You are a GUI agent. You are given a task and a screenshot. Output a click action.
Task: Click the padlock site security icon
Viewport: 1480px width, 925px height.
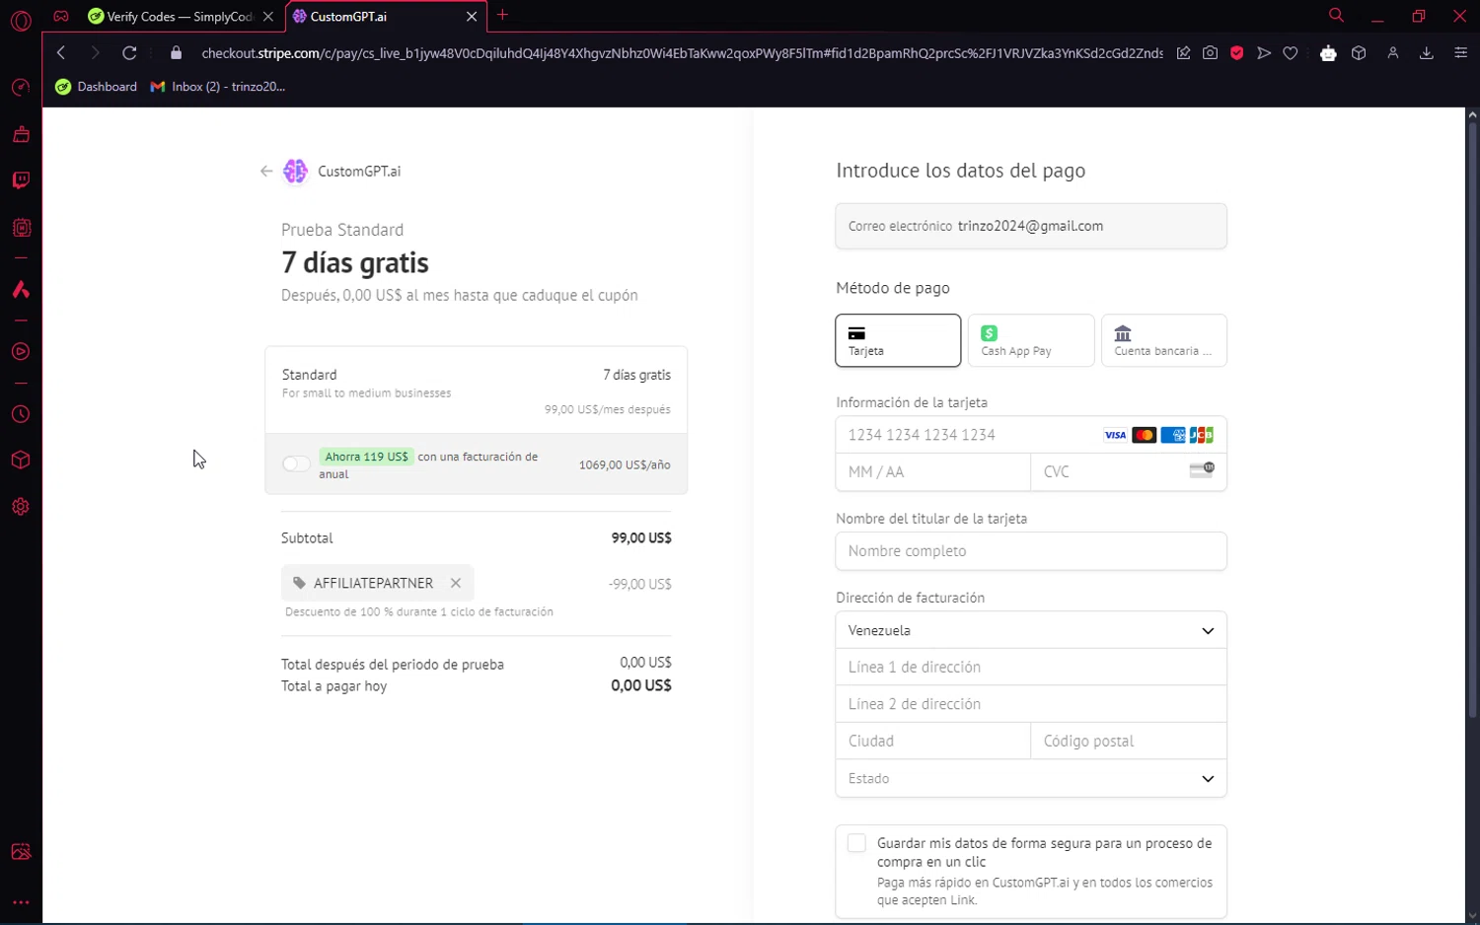177,53
